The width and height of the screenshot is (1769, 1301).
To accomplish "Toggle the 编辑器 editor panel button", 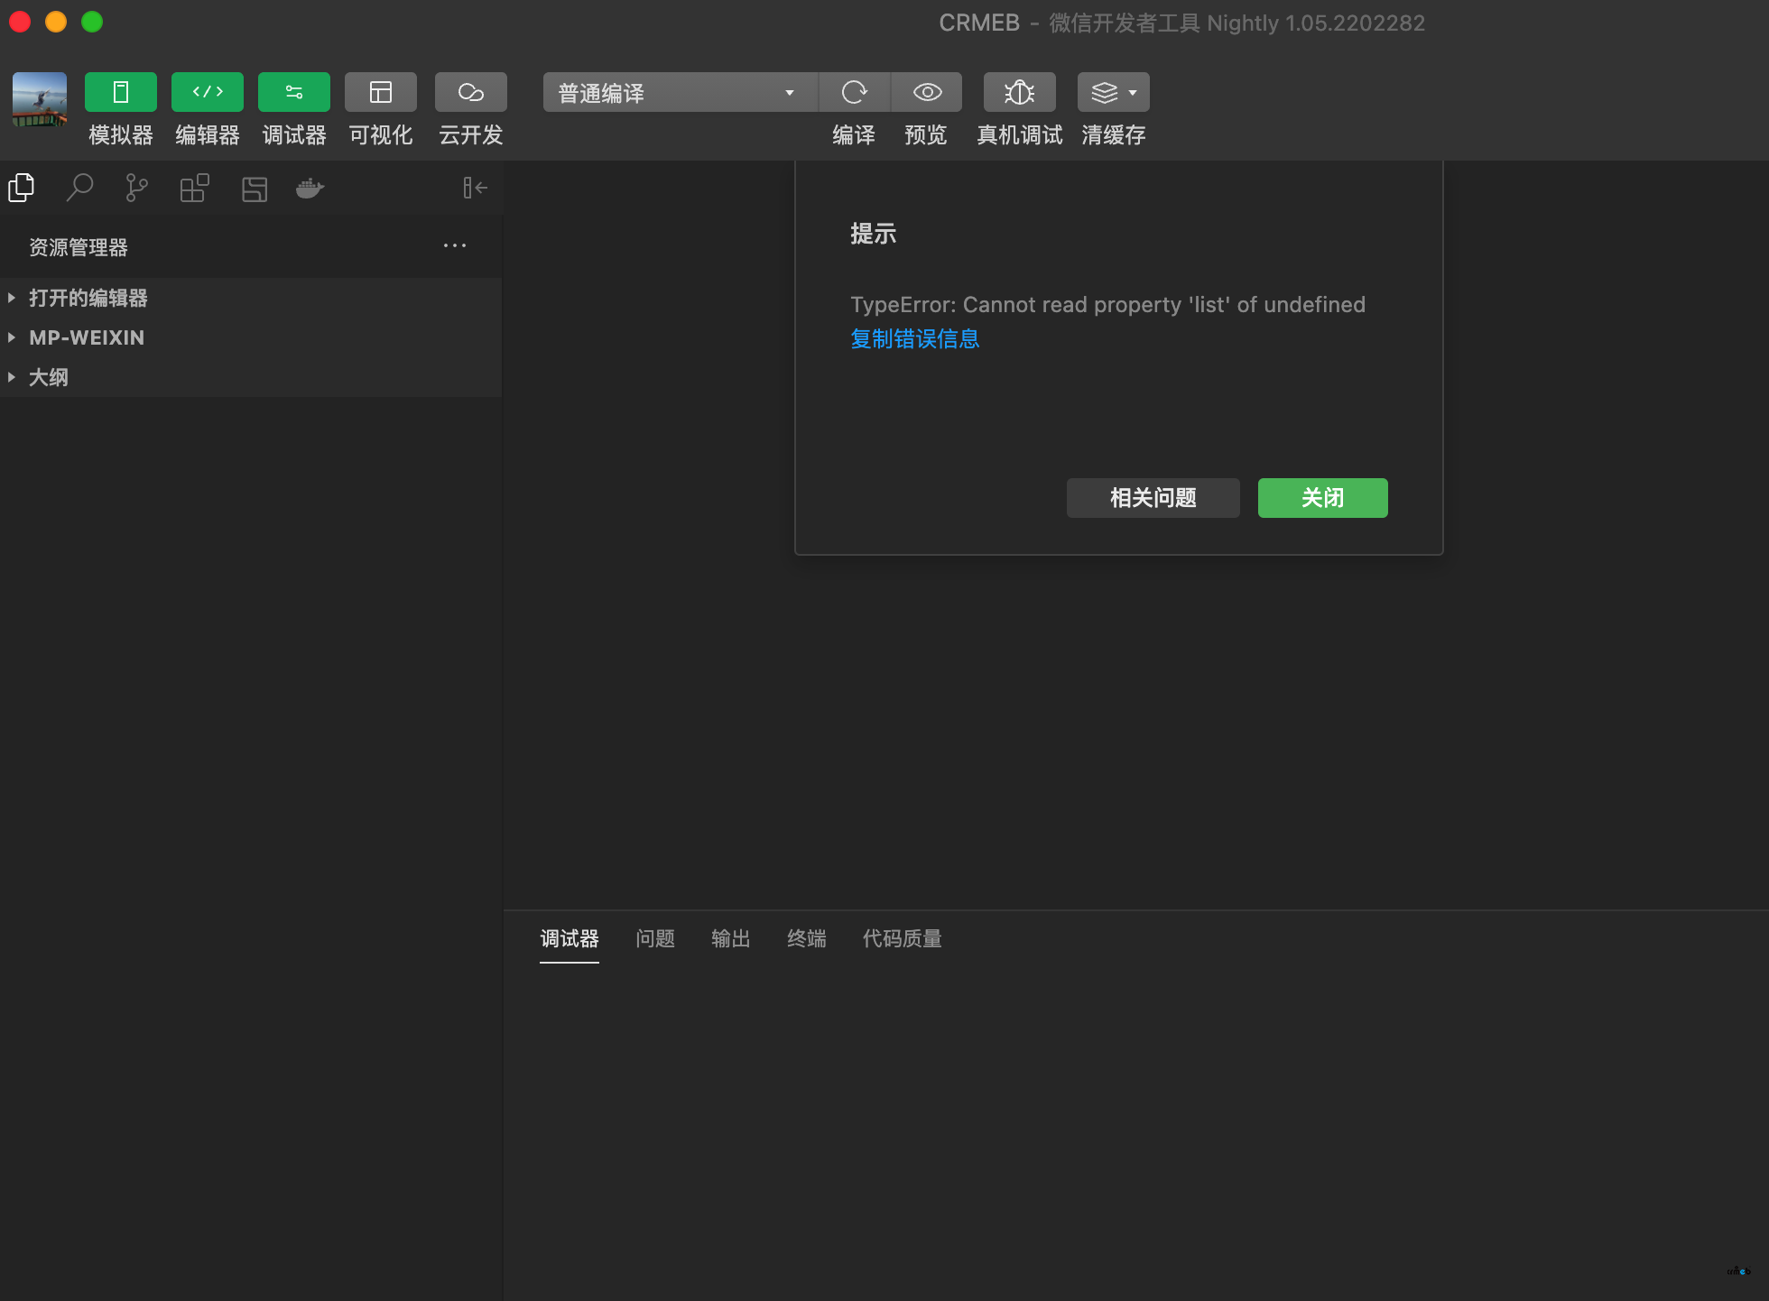I will click(208, 92).
